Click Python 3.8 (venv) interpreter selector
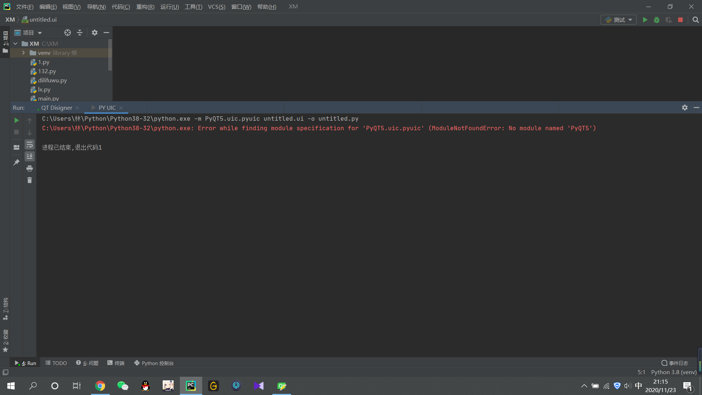Screen dimensions: 702x395 [674, 372]
